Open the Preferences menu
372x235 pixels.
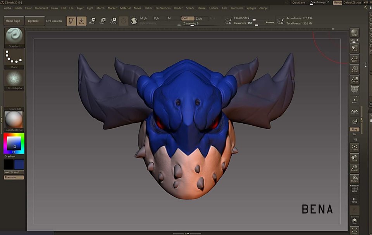(163, 8)
